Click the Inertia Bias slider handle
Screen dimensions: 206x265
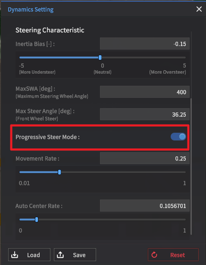[x=100, y=57]
